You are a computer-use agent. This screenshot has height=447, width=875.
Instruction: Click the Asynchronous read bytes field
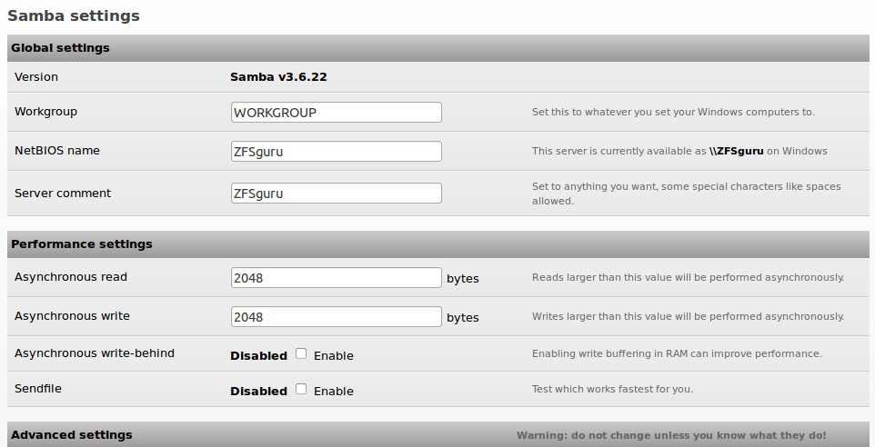336,277
